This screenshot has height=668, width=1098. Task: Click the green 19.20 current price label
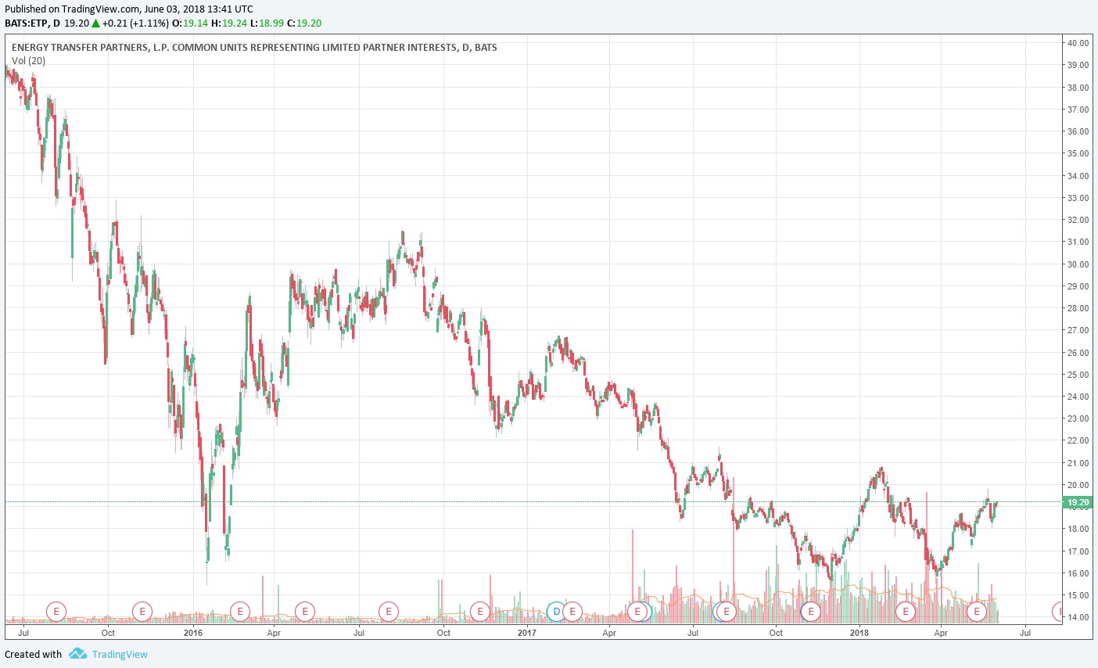[1078, 502]
